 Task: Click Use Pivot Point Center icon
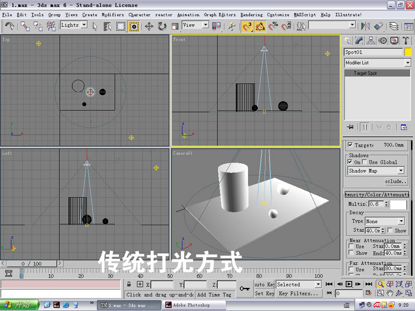(x=216, y=26)
